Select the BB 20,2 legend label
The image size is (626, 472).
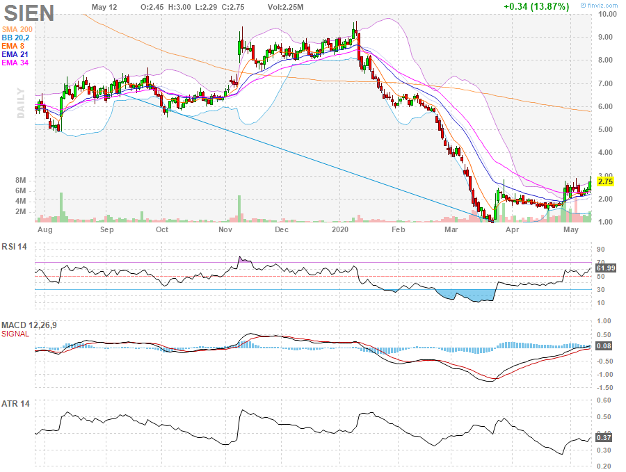(x=15, y=38)
